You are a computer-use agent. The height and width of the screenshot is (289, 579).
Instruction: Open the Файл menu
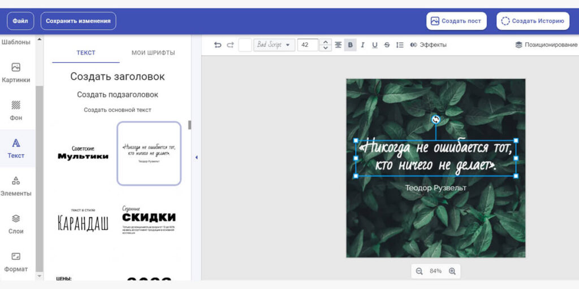click(x=20, y=21)
